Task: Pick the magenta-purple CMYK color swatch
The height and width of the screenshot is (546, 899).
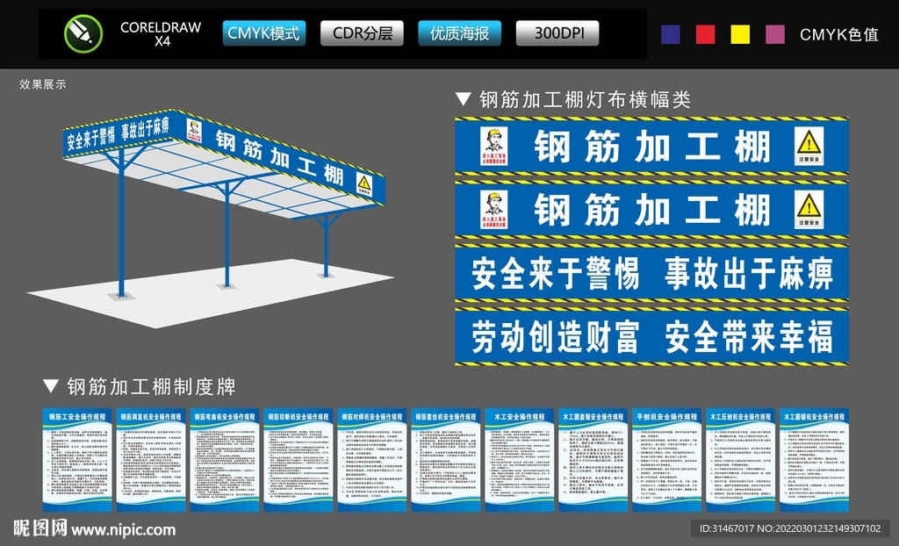Action: 775,34
